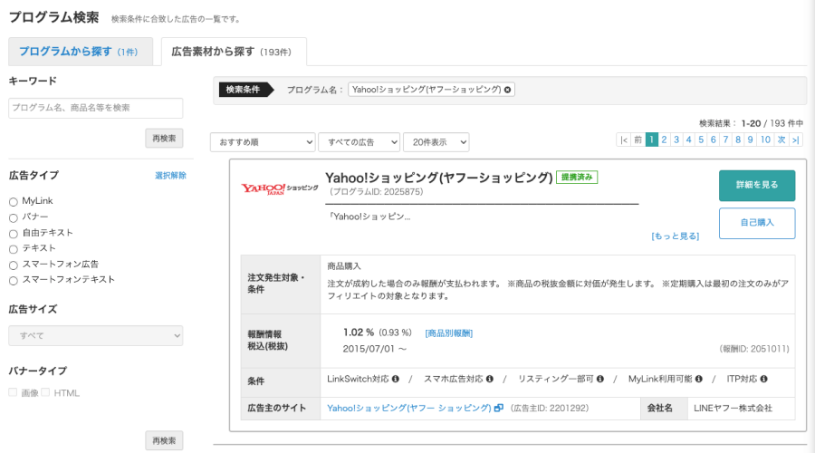Click the info icon next to ITP対応
Screen dimensions: 815x453
764,379
